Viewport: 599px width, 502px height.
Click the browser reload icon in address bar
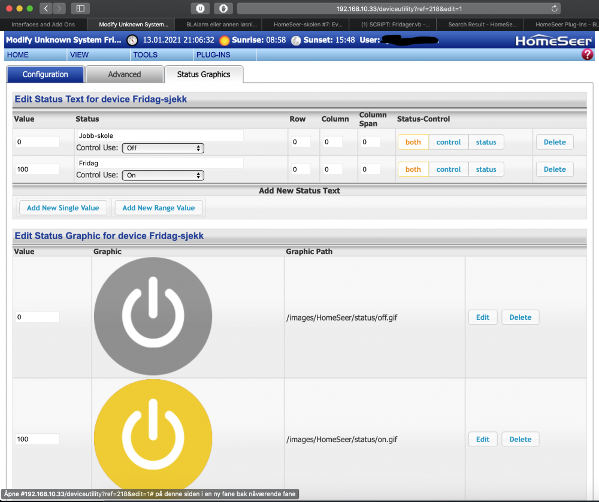click(554, 8)
